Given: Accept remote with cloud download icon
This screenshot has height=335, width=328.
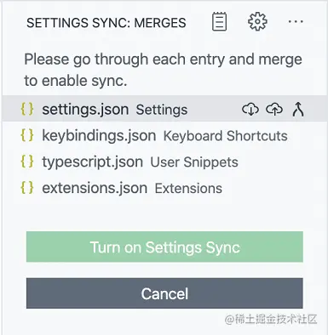Looking at the screenshot, I should coord(250,109).
